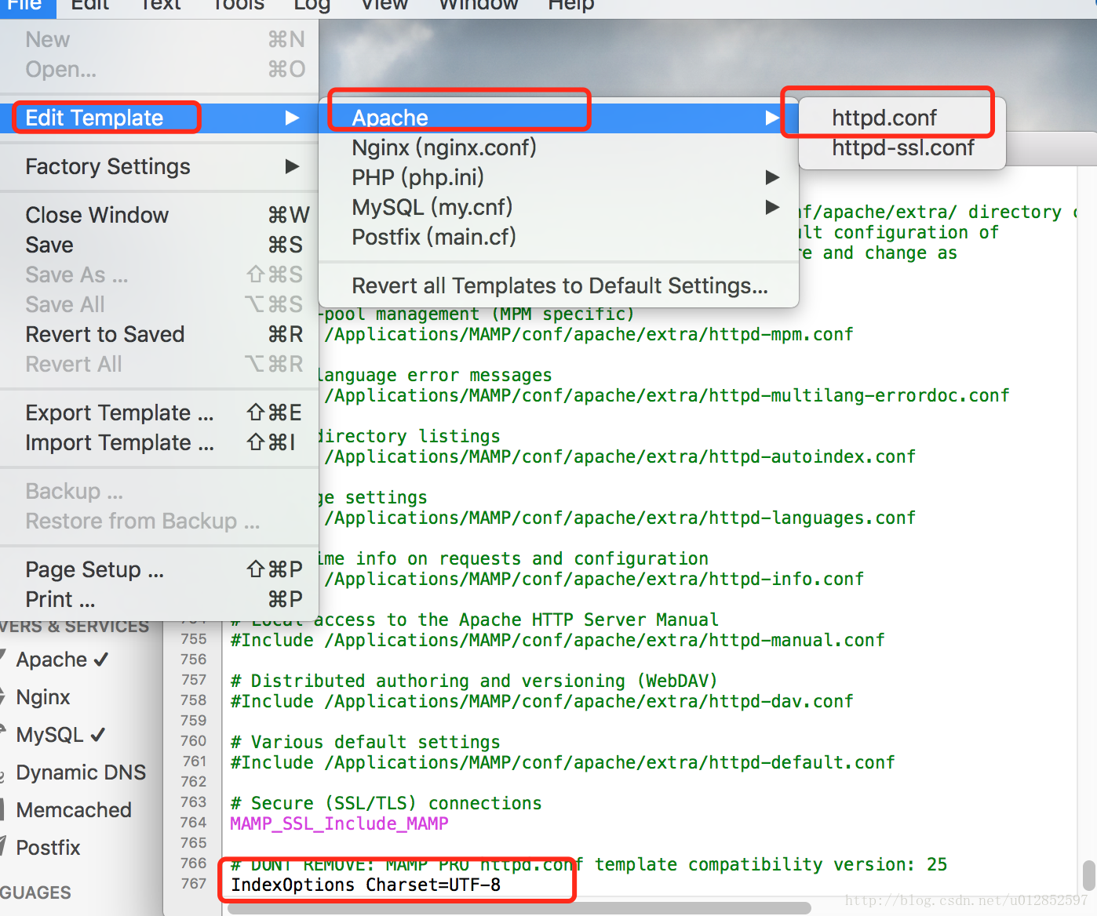Expand the Apache submenu arrow
Viewport: 1097px width, 916px height.
tap(772, 118)
